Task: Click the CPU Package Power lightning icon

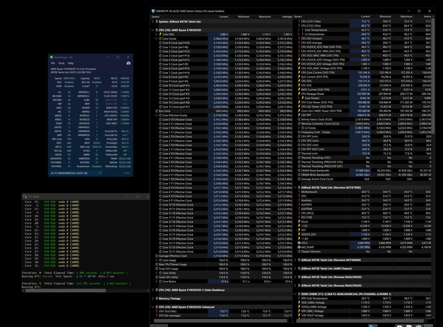Action: pyautogui.click(x=298, y=94)
